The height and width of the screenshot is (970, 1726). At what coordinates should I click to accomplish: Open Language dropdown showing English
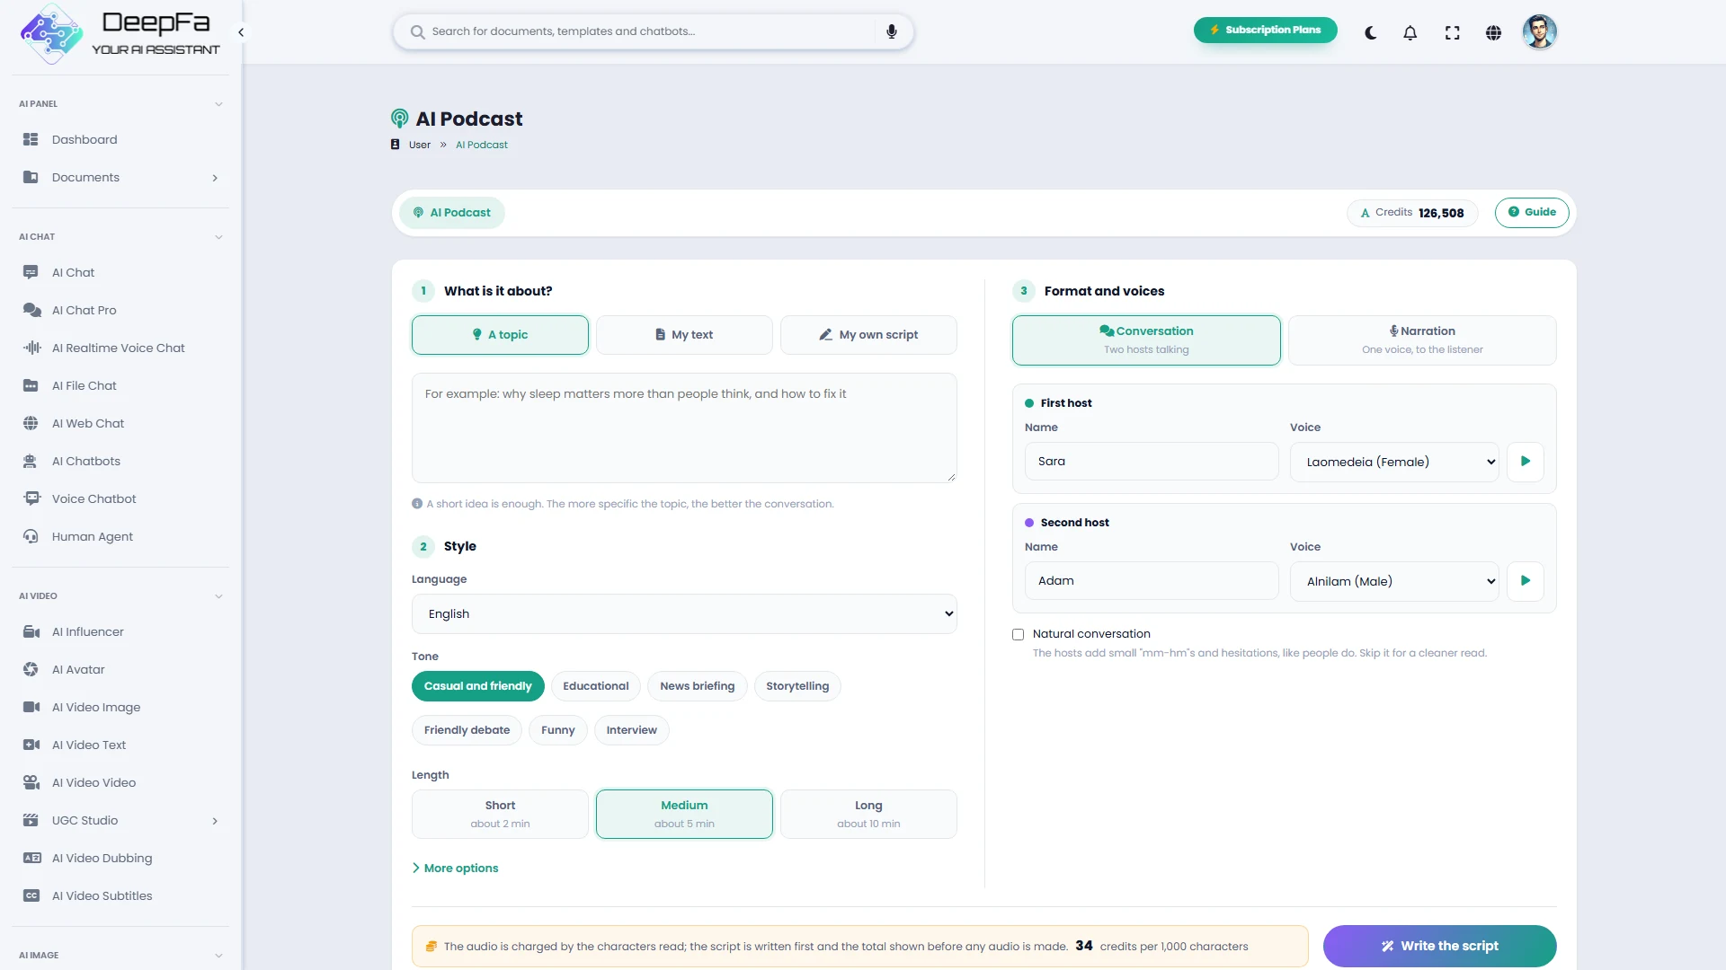click(x=684, y=614)
